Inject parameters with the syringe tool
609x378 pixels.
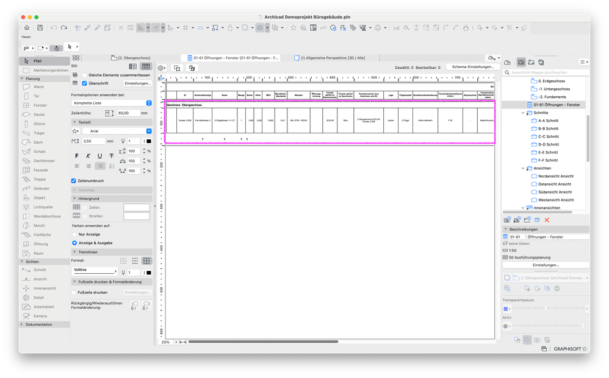pyautogui.click(x=98, y=27)
